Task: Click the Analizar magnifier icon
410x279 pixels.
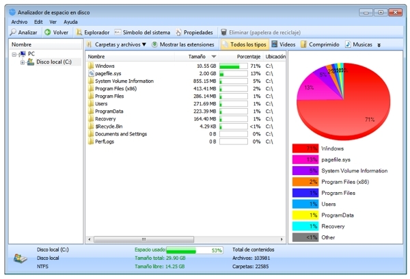Action: tap(13, 32)
